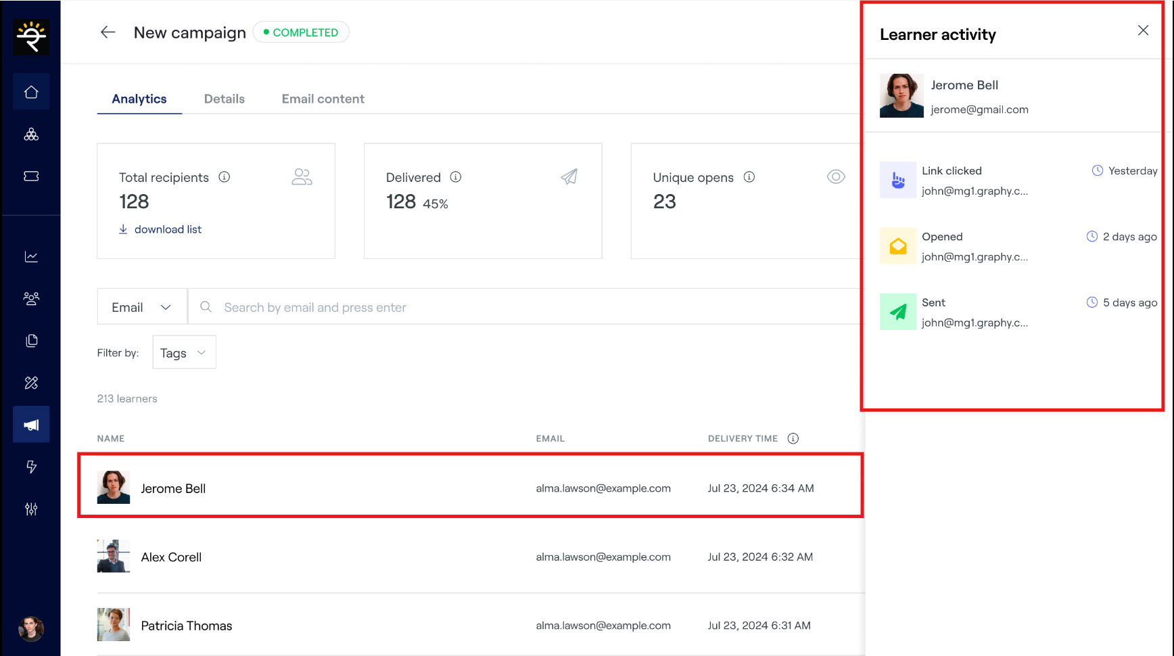Click the Home icon in sidebar
The height and width of the screenshot is (656, 1174).
31,92
